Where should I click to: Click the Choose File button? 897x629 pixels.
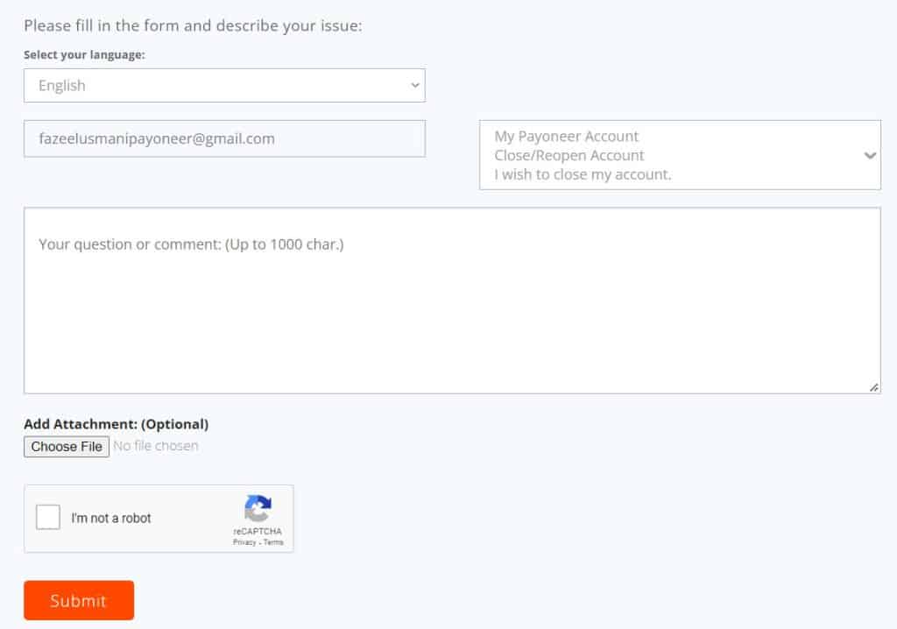point(67,447)
